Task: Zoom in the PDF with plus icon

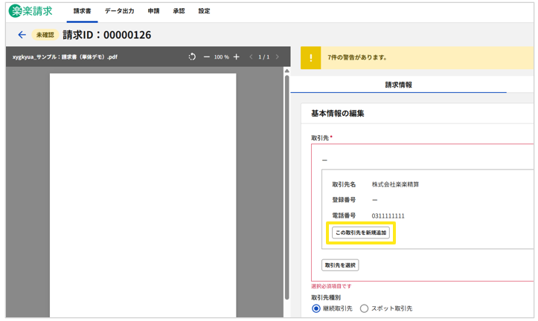Action: coord(237,57)
